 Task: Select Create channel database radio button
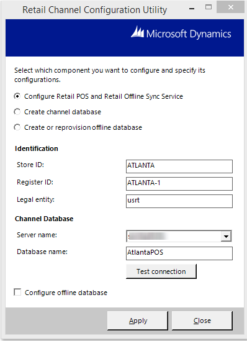coord(17,112)
